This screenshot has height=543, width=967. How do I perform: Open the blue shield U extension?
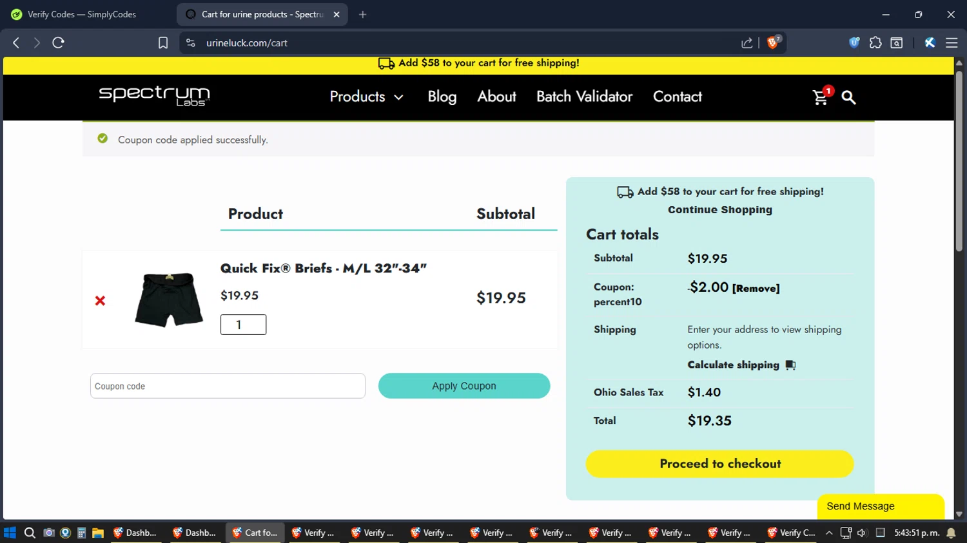[854, 43]
